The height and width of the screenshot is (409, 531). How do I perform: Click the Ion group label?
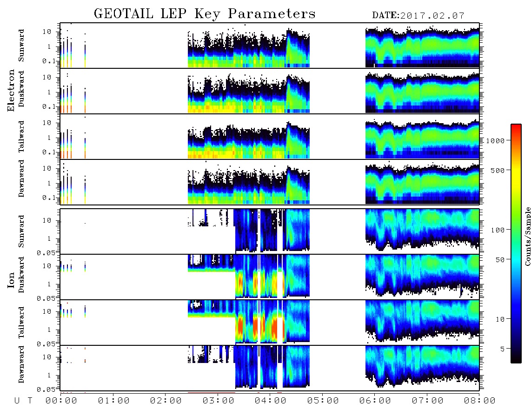click(x=11, y=280)
